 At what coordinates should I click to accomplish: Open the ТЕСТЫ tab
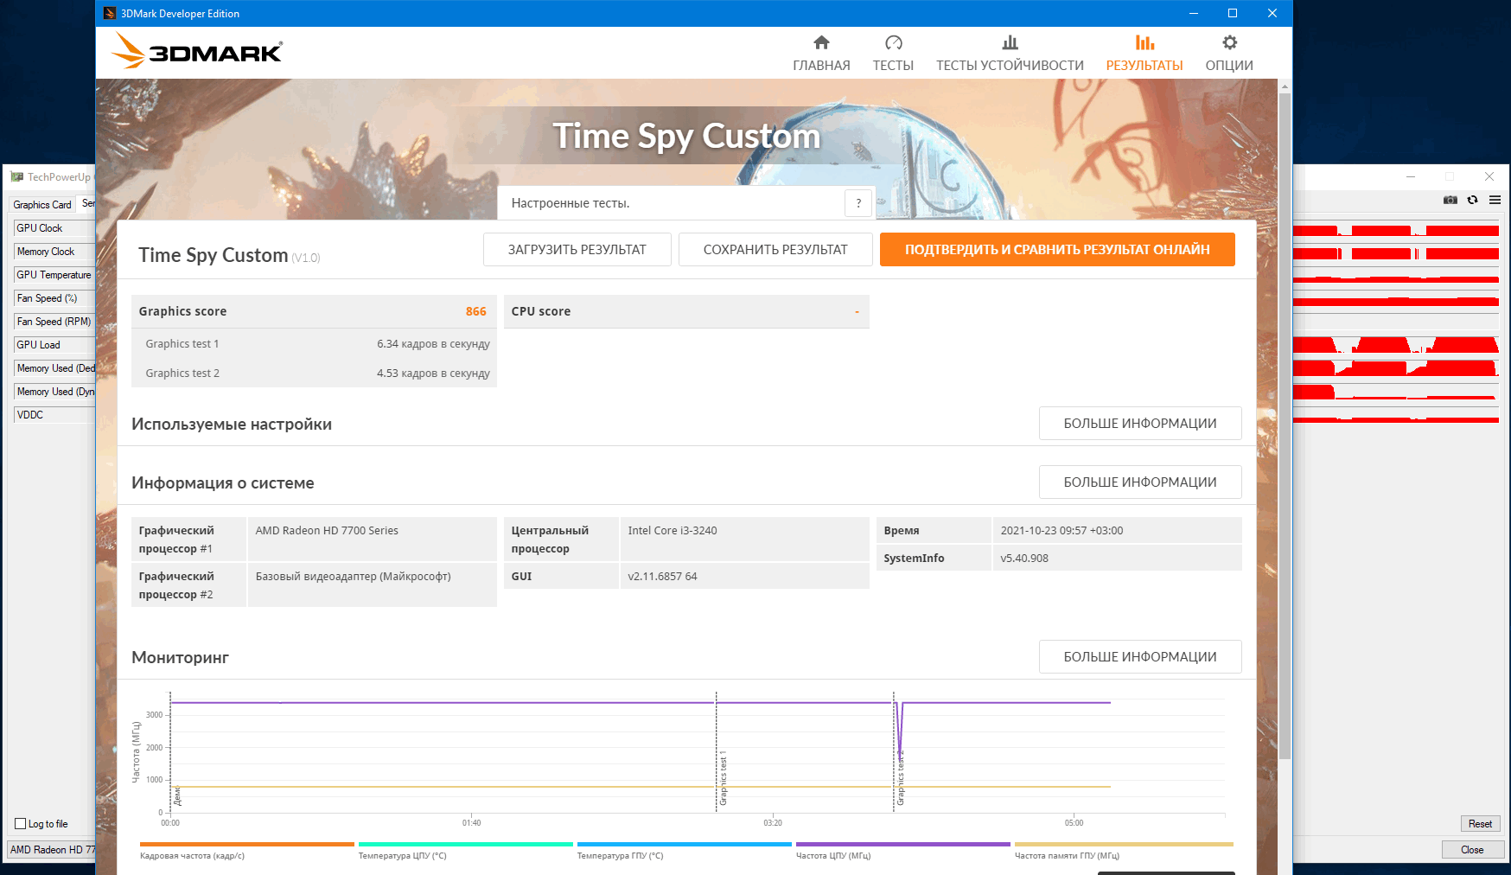pyautogui.click(x=893, y=54)
